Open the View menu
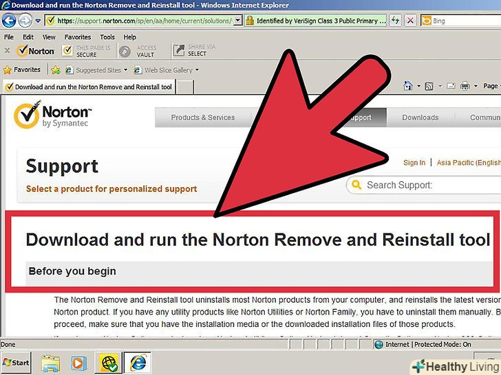The image size is (501, 375). (x=49, y=37)
